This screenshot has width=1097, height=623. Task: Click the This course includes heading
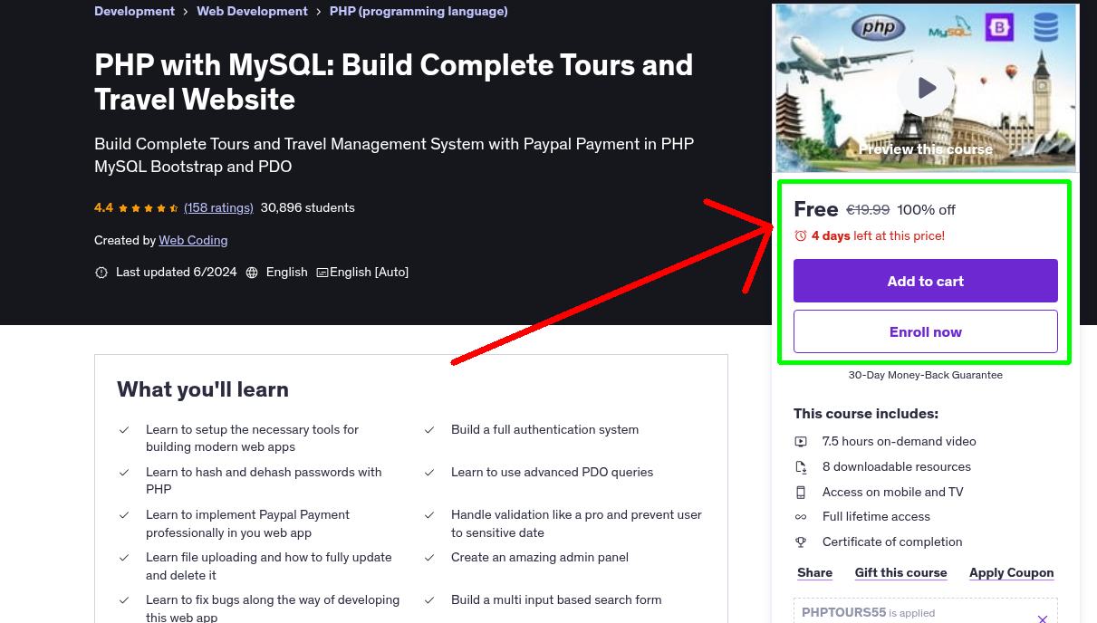(x=866, y=414)
